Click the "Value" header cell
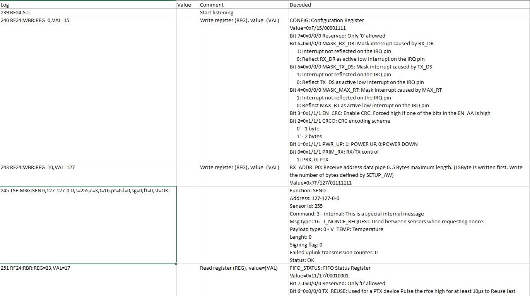530x296 pixels. (x=187, y=5)
